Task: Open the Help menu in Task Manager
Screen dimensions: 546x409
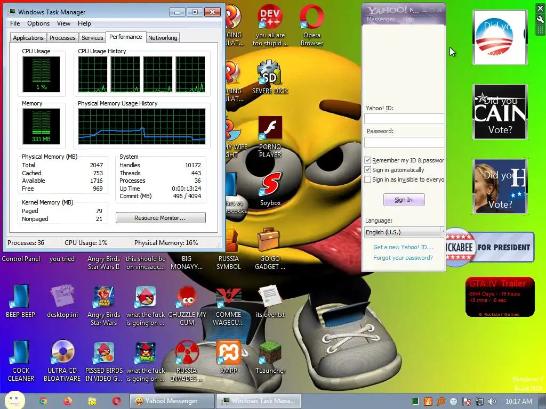Action: click(84, 23)
